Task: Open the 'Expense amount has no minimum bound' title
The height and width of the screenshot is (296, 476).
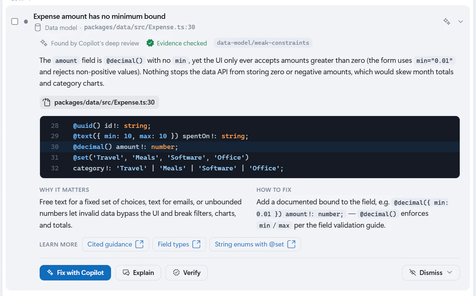Action: [x=99, y=16]
